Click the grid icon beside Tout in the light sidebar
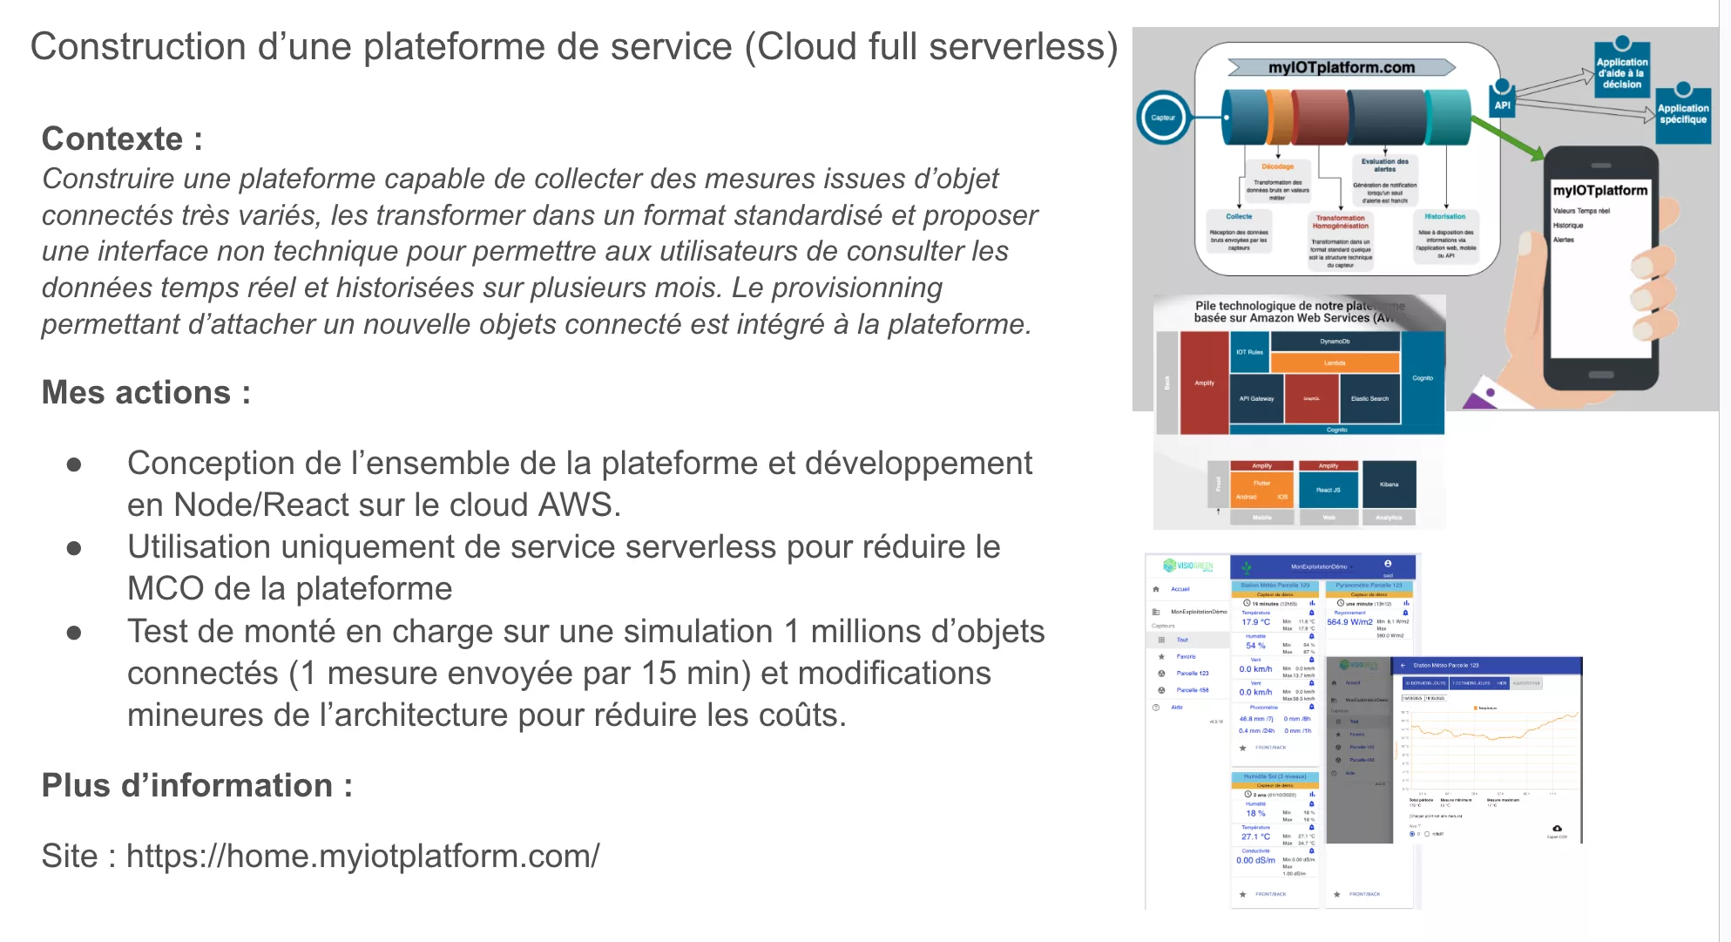Viewport: 1731px width, 942px height. tap(1161, 640)
